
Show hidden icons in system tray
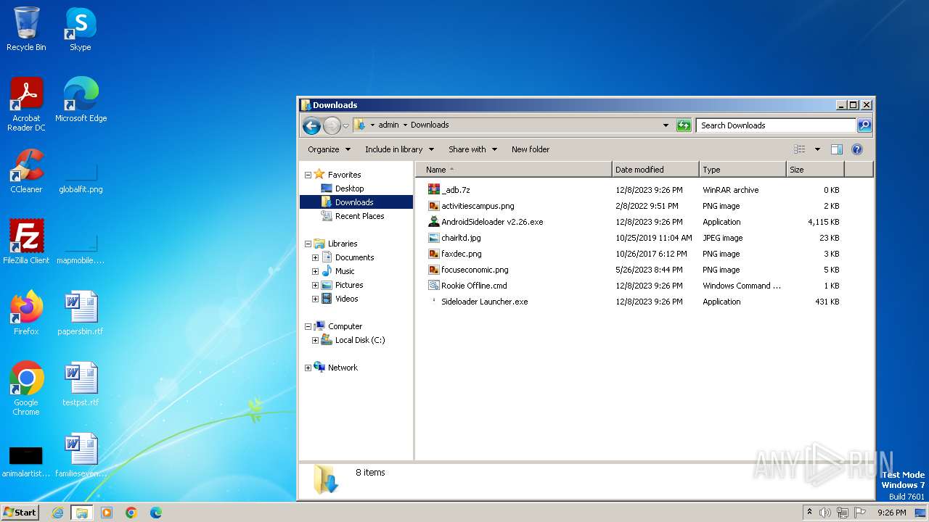(x=809, y=512)
